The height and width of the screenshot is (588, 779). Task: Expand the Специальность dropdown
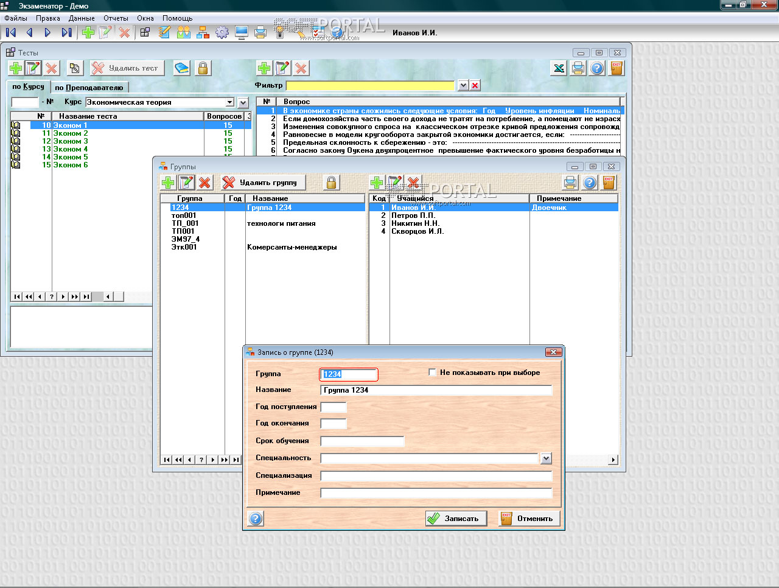click(x=546, y=458)
